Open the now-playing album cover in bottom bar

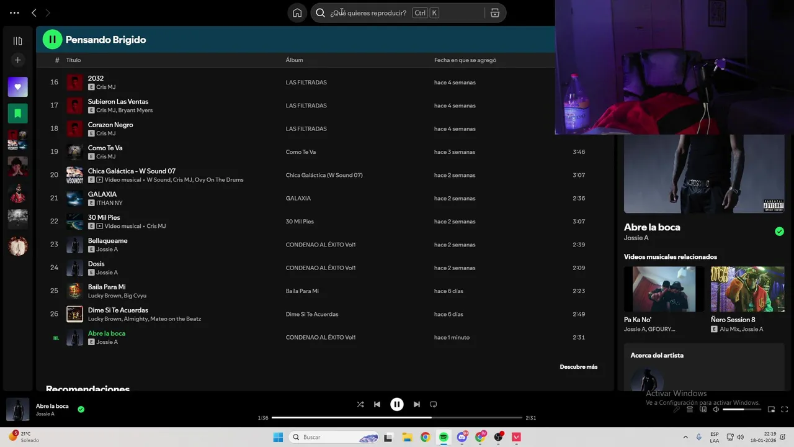(x=17, y=410)
